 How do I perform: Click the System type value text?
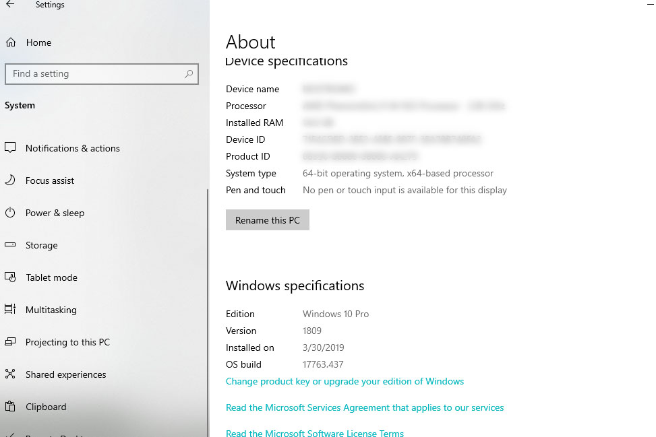[x=398, y=173]
